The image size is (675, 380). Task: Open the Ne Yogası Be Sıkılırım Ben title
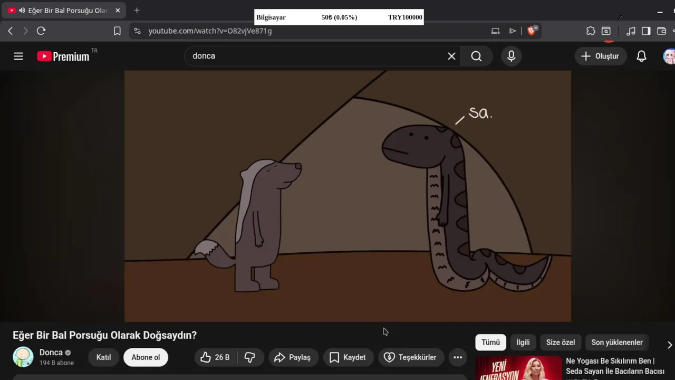pos(615,366)
